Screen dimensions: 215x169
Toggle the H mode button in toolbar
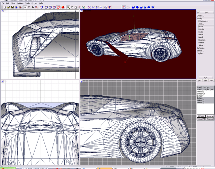(25, 7)
